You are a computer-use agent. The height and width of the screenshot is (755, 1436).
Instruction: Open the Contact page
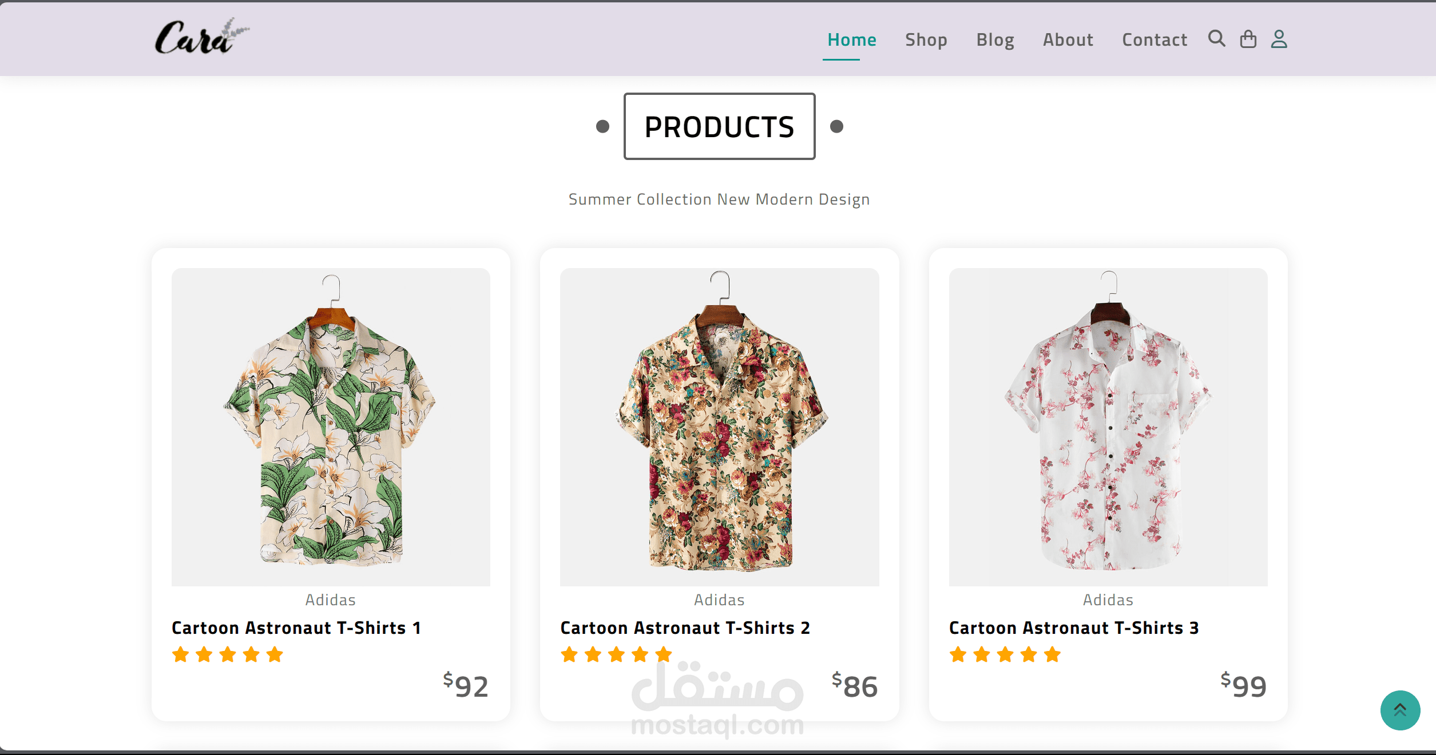click(x=1154, y=39)
